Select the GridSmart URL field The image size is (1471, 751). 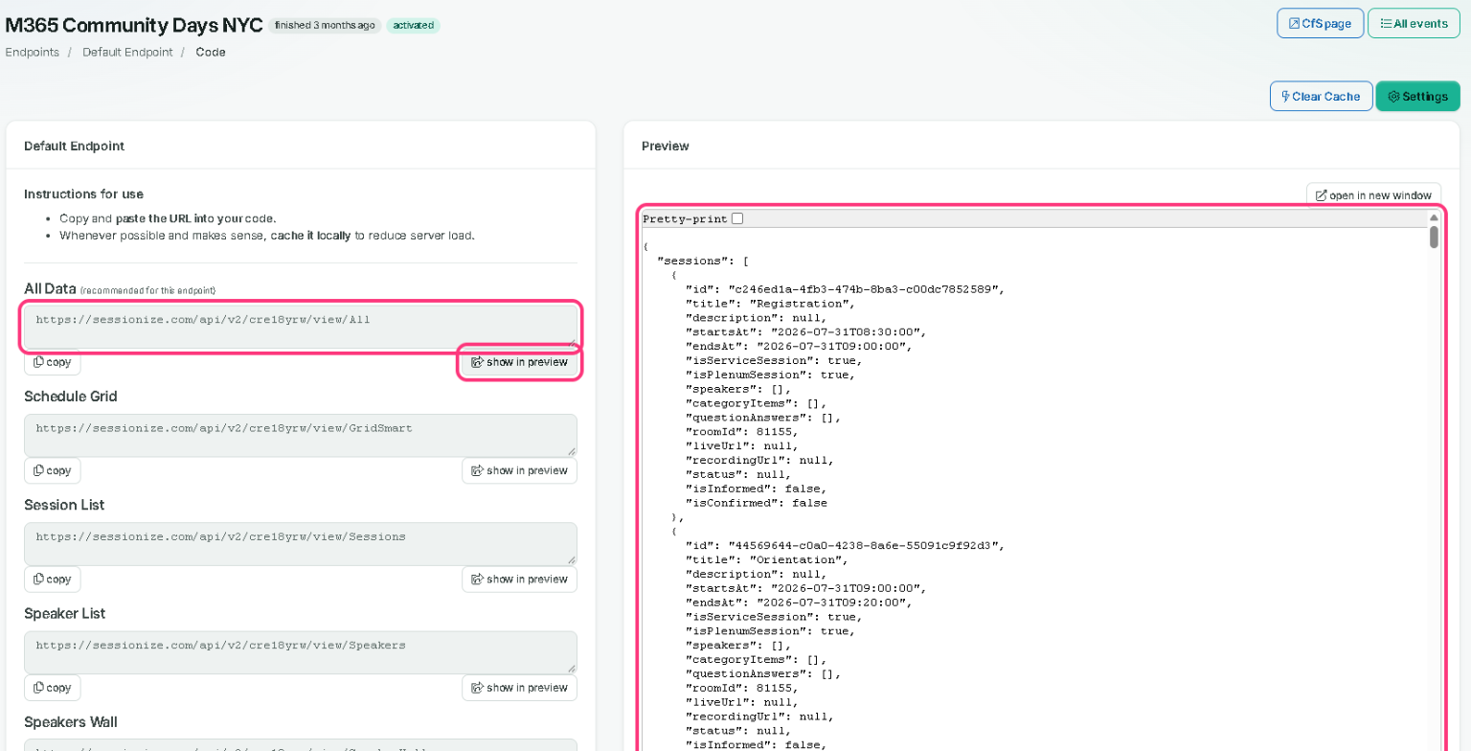coord(301,435)
